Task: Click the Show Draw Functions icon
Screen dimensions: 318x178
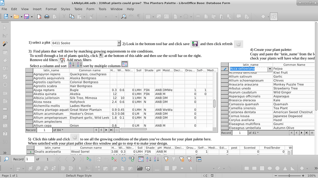Action: (274, 17)
